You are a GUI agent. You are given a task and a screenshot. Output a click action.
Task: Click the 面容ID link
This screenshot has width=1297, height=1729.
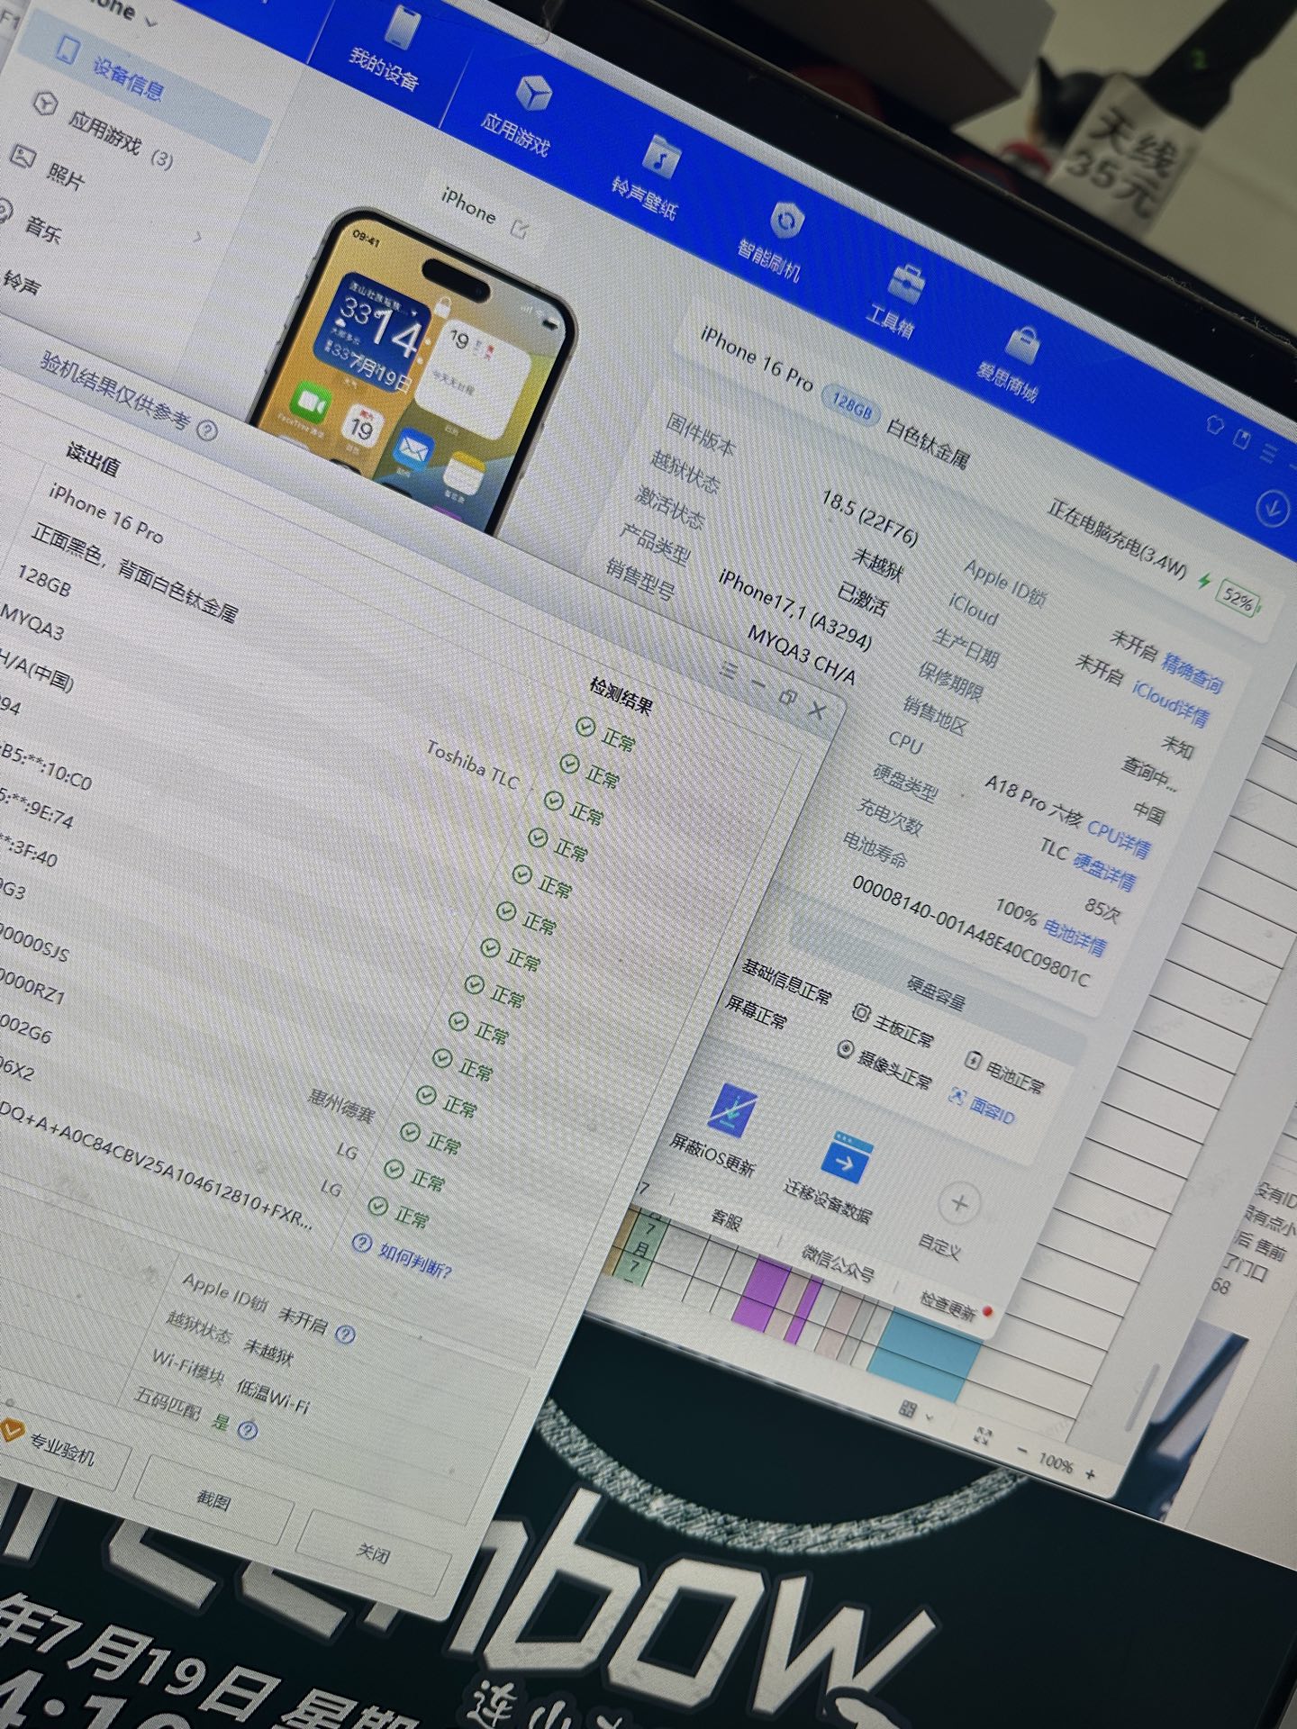click(984, 1106)
